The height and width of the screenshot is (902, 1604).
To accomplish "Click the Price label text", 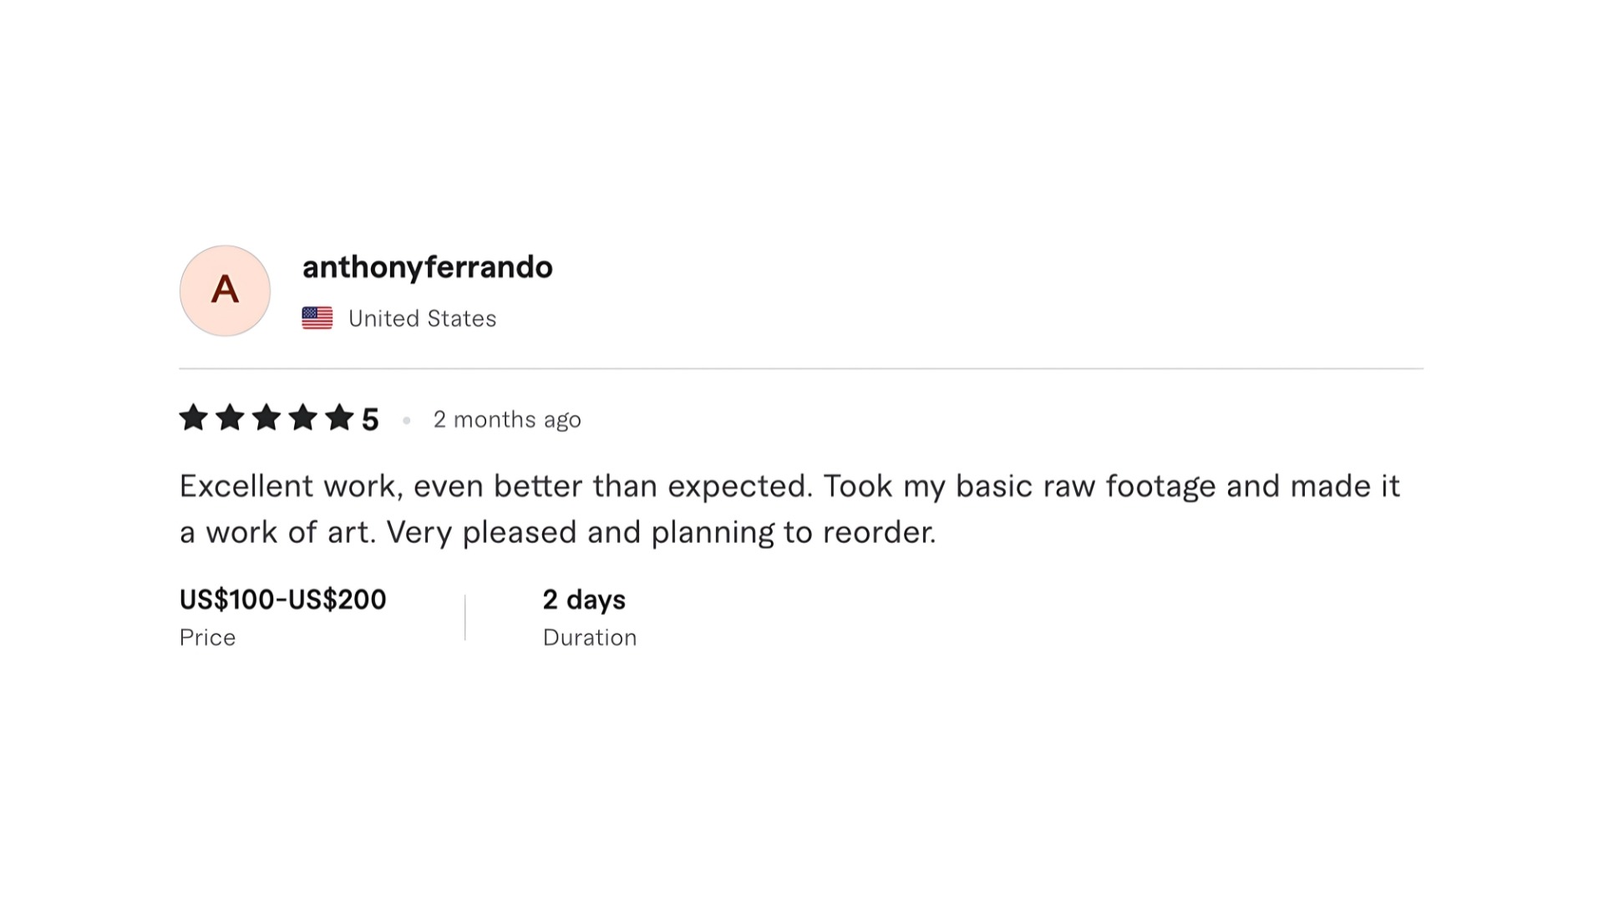I will pyautogui.click(x=207, y=637).
